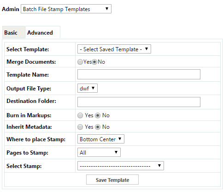Click the arrow on the dwf dropdown
Screen dimensions: 223x192
pyautogui.click(x=93, y=88)
